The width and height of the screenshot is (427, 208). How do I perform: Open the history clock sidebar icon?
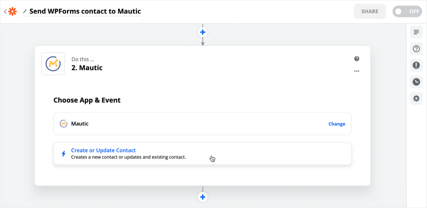coord(416,82)
